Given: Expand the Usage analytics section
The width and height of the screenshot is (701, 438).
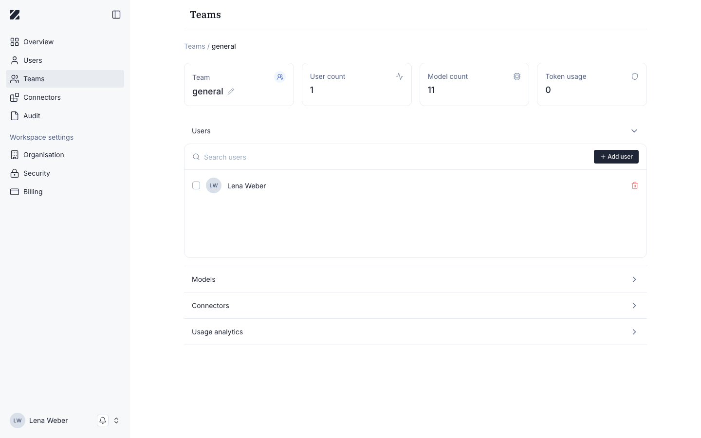Looking at the screenshot, I should click(x=415, y=332).
